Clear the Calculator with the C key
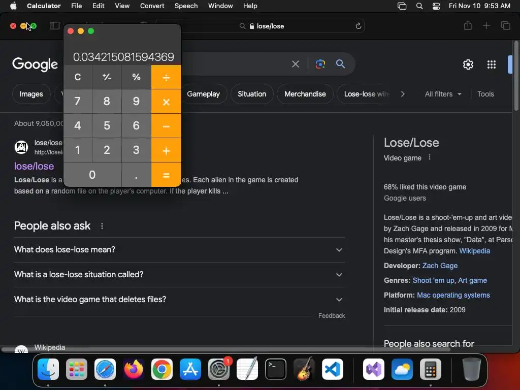 [78, 77]
